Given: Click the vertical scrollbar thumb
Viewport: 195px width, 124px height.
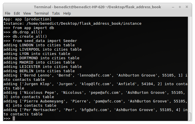Looking at the screenshot, I should (190, 117).
